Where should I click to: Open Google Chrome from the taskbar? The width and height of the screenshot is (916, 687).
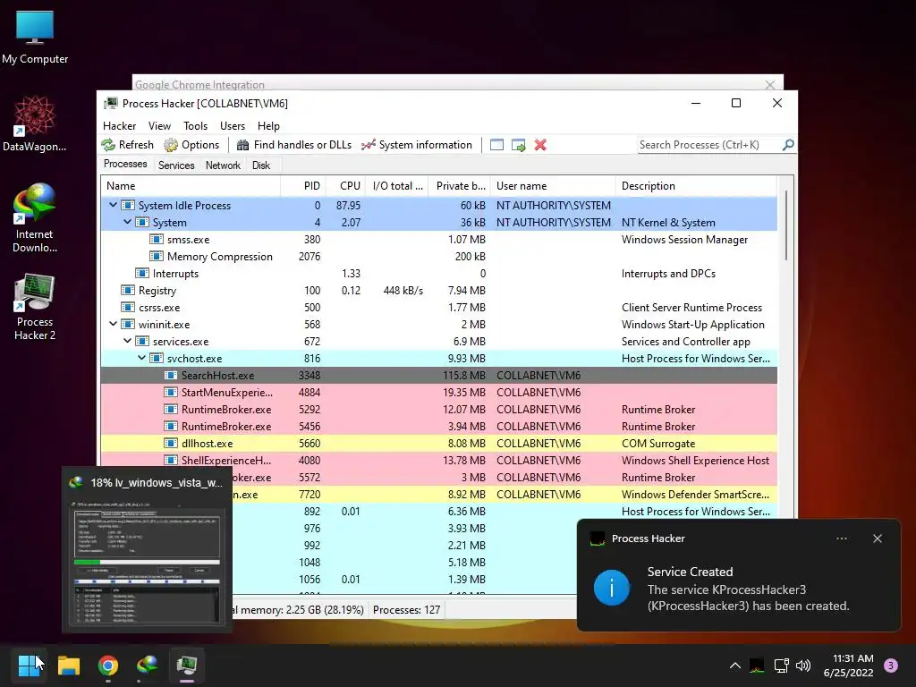[x=108, y=665]
